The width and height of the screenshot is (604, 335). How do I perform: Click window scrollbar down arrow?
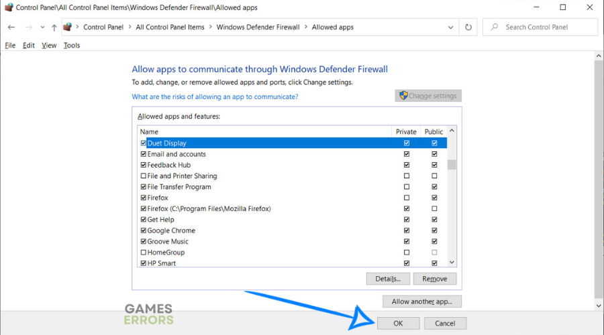tap(599, 306)
